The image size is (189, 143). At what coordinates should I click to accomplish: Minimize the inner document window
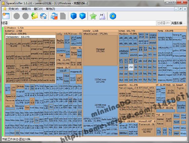[176, 9]
